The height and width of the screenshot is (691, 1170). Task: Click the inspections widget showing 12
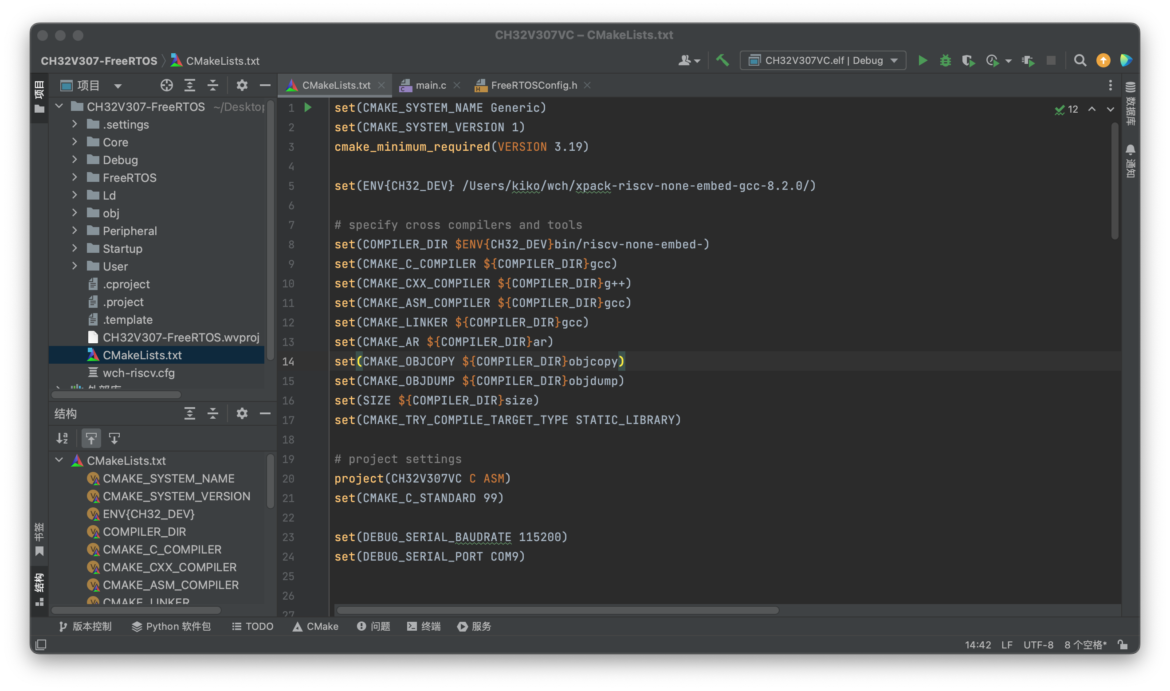click(x=1067, y=109)
